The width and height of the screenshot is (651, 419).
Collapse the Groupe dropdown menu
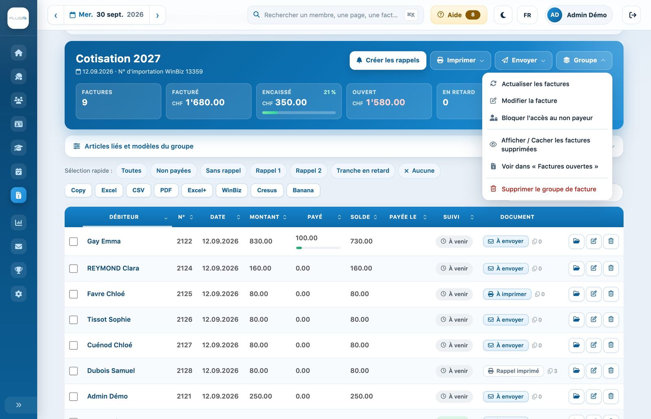click(584, 60)
